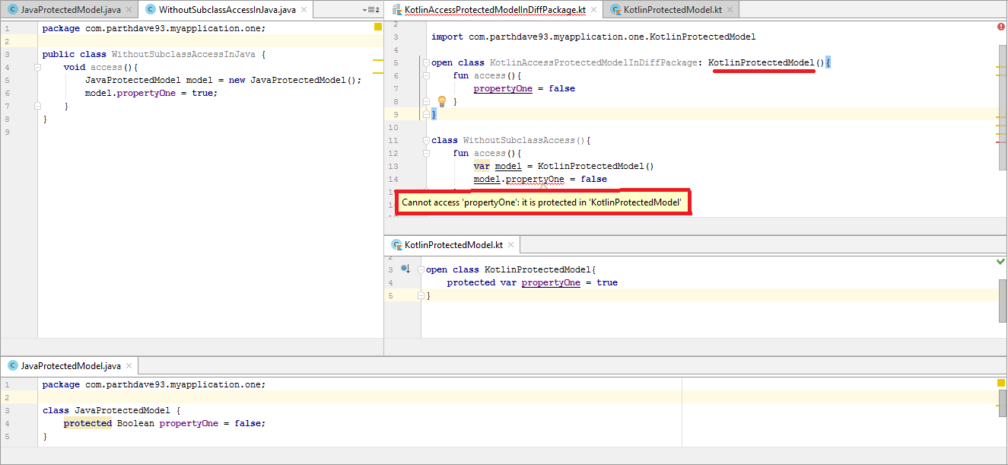The width and height of the screenshot is (1008, 465).
Task: Click 'model.propertyOne = false' on Kotlin line 14
Action: tap(540, 179)
